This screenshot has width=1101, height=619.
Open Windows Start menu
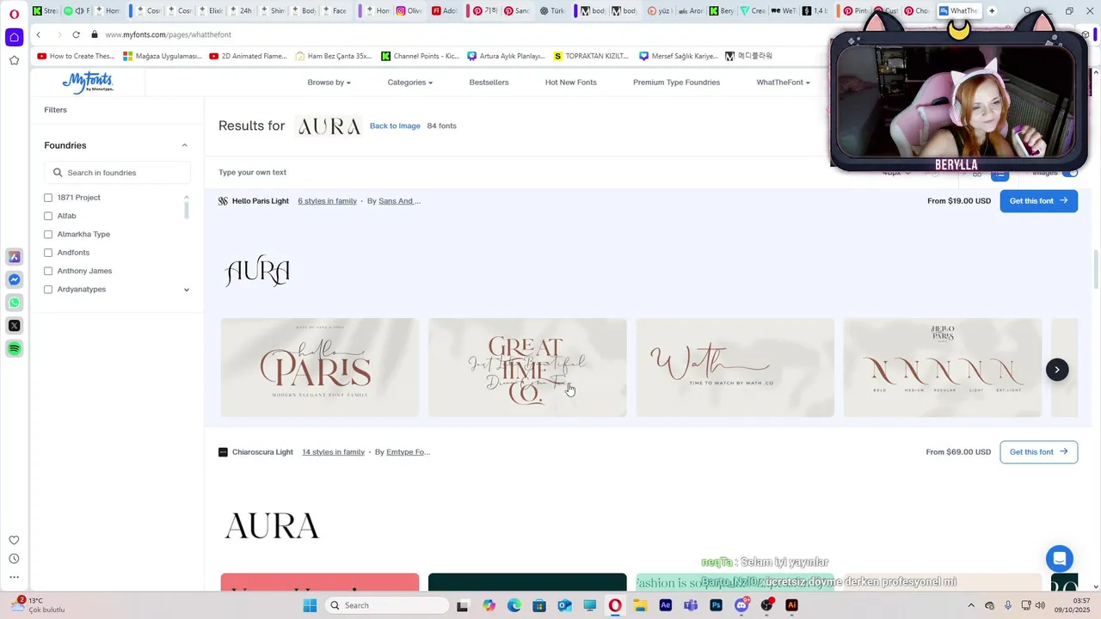click(x=310, y=605)
